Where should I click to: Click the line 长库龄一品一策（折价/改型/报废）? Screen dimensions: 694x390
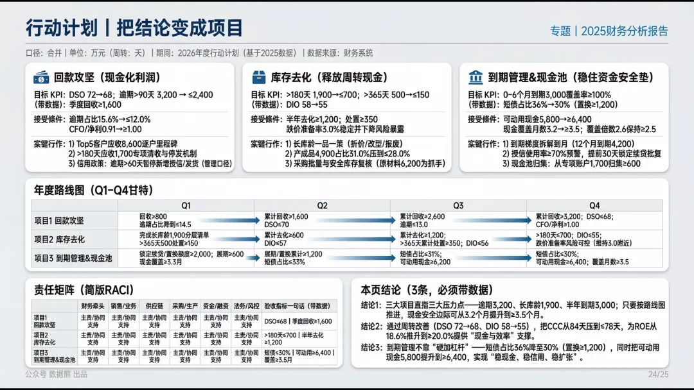(344, 144)
